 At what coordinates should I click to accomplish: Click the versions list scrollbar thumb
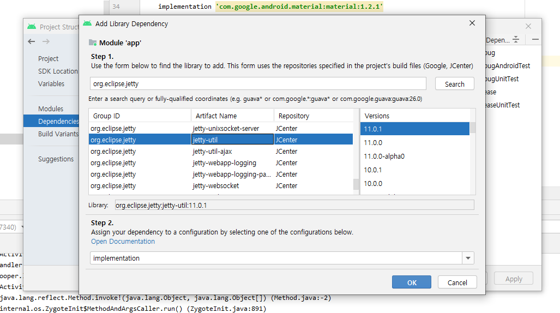tap(473, 128)
